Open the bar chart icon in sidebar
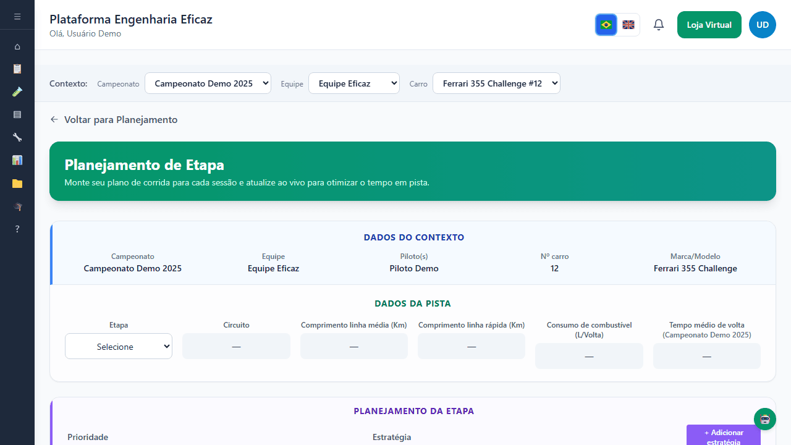Image resolution: width=791 pixels, height=445 pixels. pos(17,160)
